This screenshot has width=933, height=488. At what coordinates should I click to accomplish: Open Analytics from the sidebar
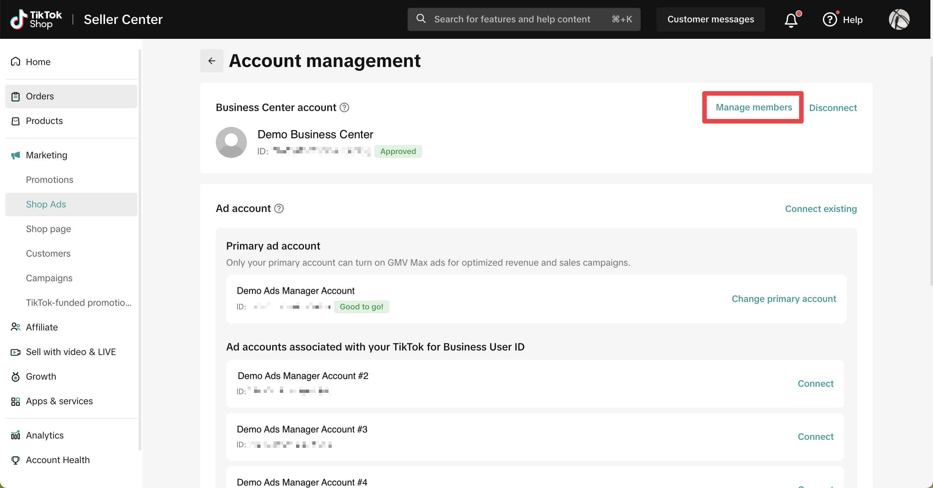click(45, 435)
